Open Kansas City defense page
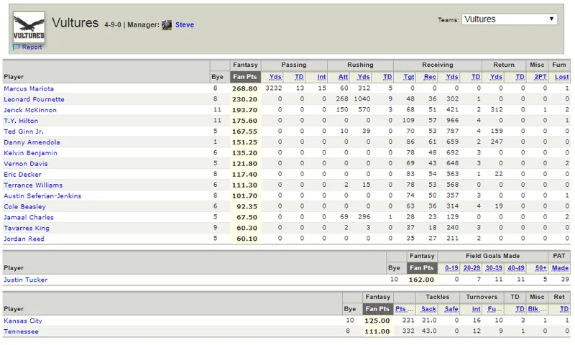Image resolution: width=575 pixels, height=345 pixels. click(x=23, y=321)
